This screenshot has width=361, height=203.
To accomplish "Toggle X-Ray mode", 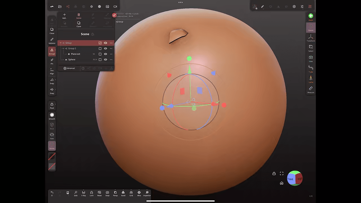I will [84, 192].
